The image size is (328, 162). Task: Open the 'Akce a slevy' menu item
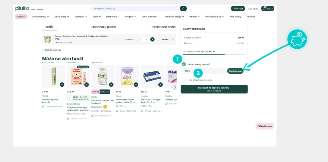tap(235, 17)
